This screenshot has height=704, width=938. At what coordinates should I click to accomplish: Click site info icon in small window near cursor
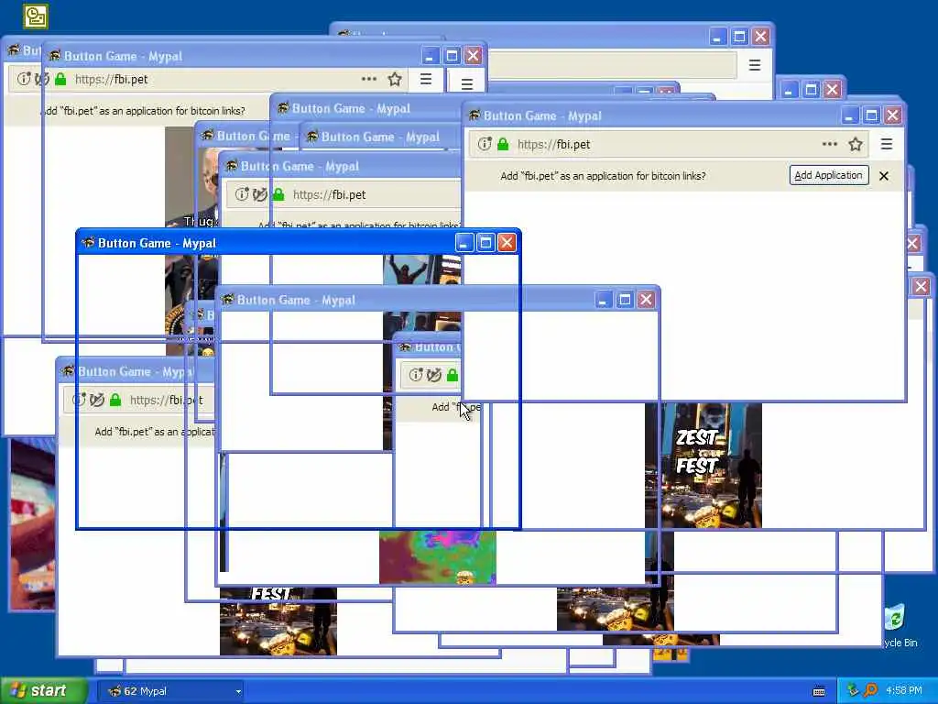coord(416,375)
